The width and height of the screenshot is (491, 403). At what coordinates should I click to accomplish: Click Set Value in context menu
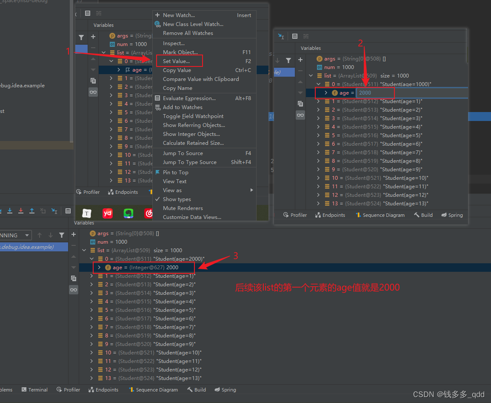(176, 61)
